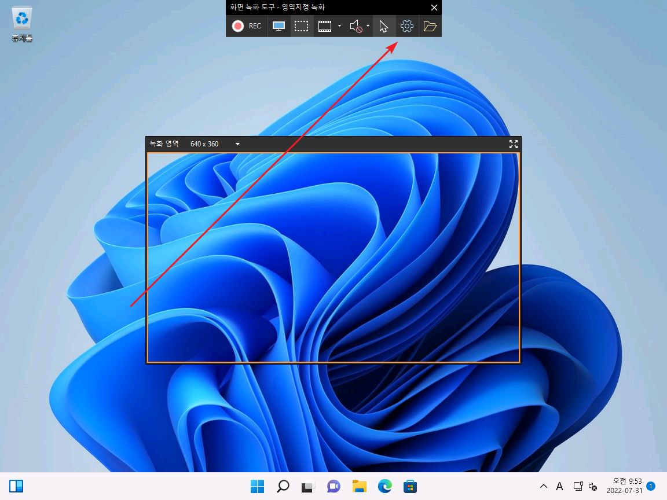Click the video format filmstrip icon

(x=325, y=26)
